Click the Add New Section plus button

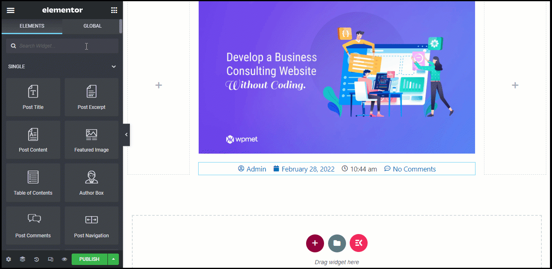[315, 243]
